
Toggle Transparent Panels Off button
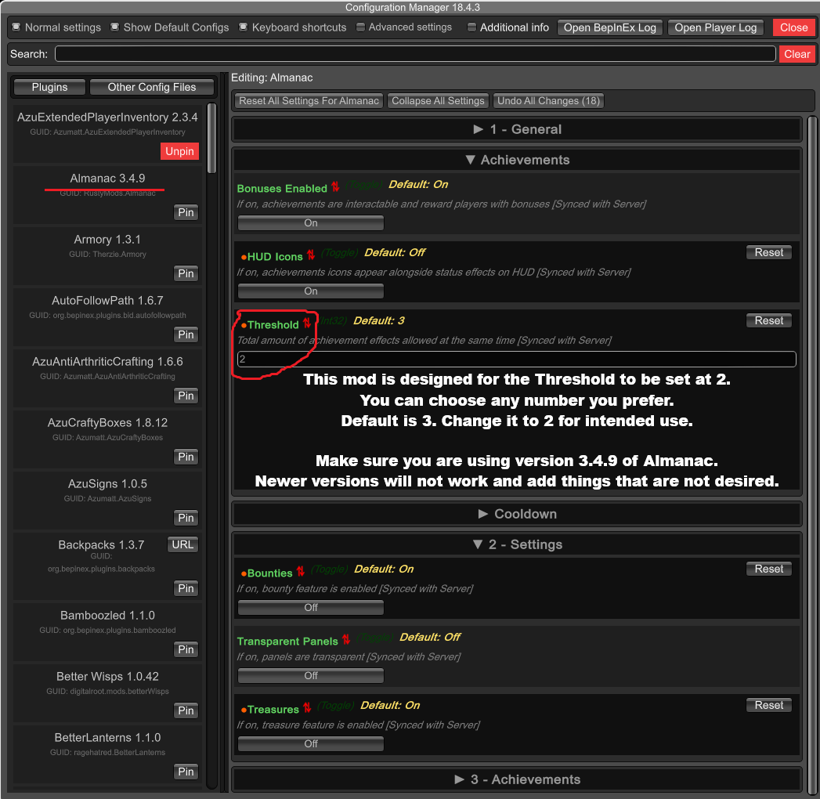(311, 675)
